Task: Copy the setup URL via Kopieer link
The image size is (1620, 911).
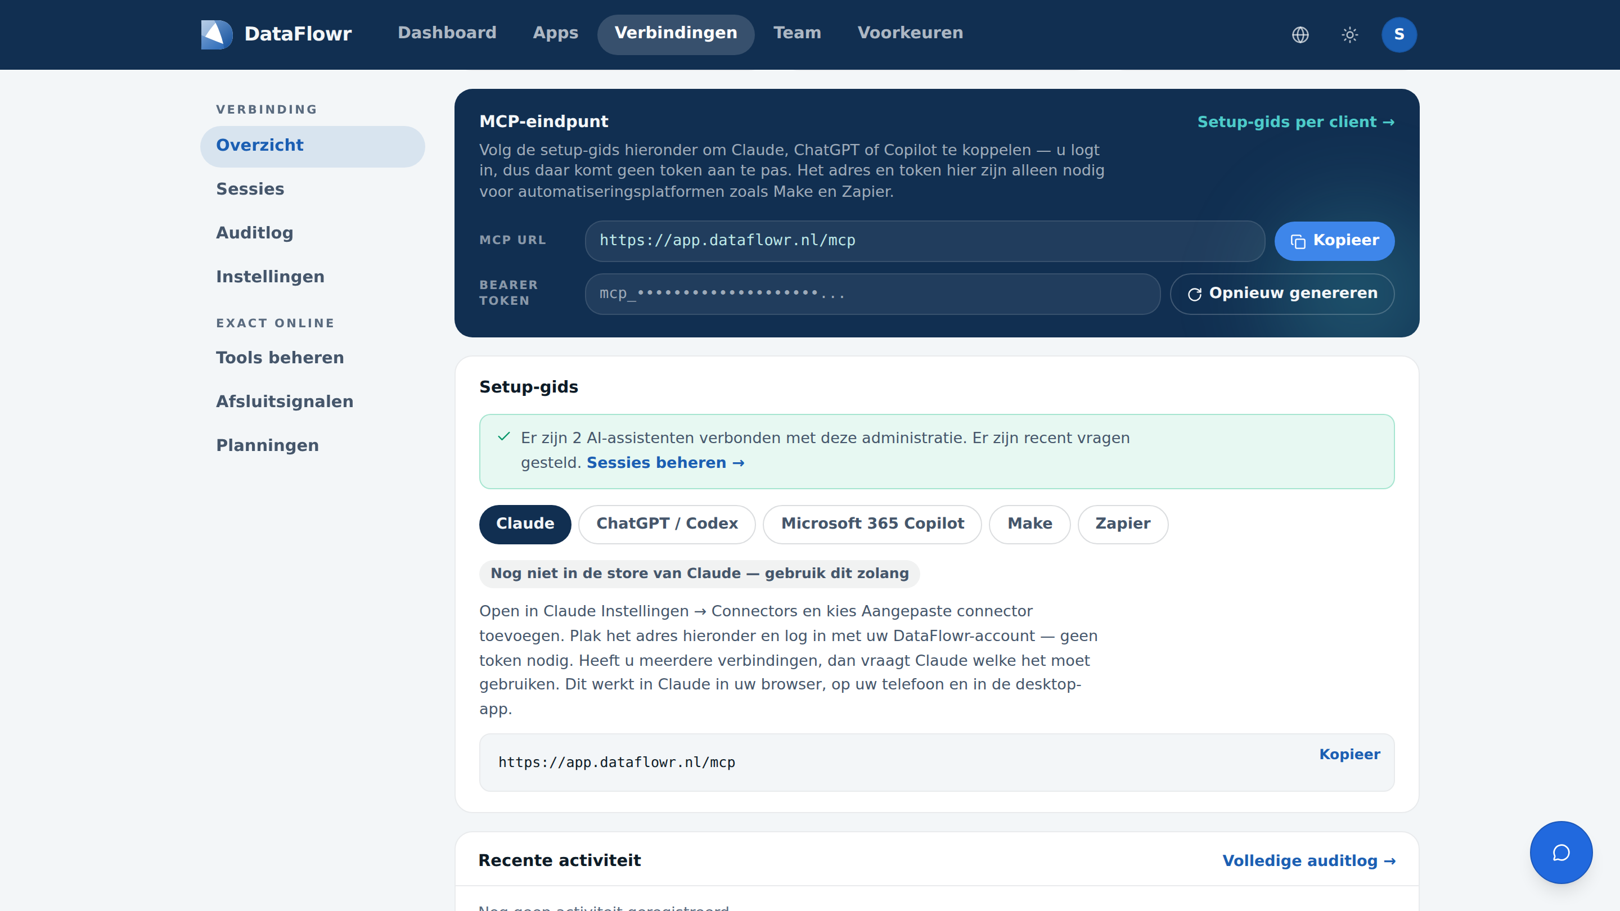Action: pyautogui.click(x=1349, y=755)
